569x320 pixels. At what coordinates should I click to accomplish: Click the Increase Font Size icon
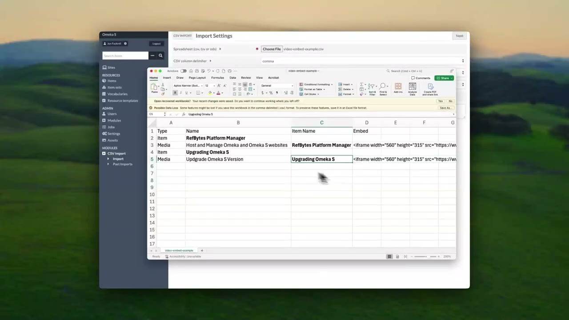219,85
